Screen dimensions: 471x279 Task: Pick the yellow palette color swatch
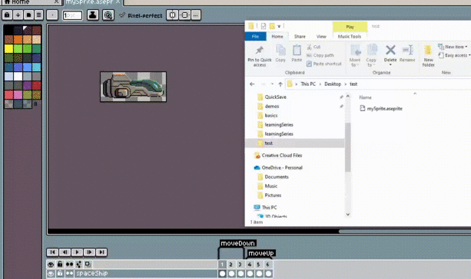click(x=8, y=48)
